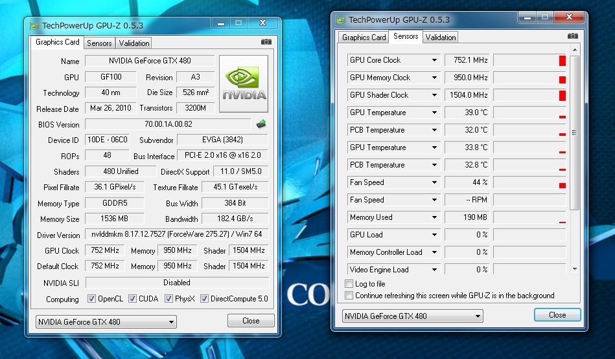Click Close button in Graphics Card window
615x359 pixels.
pyautogui.click(x=251, y=321)
